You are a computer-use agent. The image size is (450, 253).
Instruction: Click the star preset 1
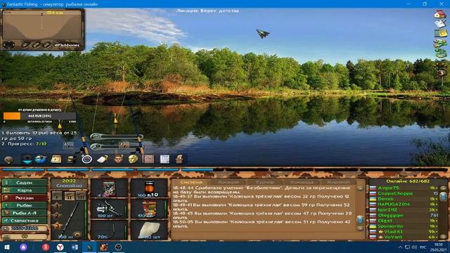tap(57, 206)
